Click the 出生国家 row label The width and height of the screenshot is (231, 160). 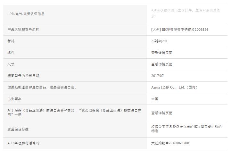pyautogui.click(x=14, y=99)
